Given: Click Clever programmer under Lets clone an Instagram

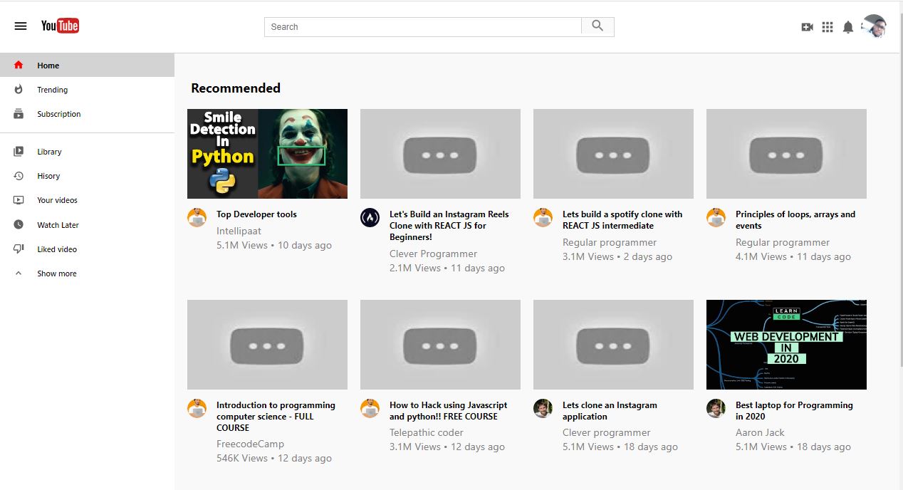Looking at the screenshot, I should click(x=606, y=432).
